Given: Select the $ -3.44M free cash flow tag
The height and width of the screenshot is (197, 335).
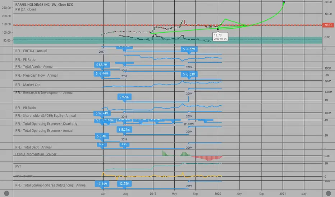Looking at the screenshot, I should [x=102, y=73].
